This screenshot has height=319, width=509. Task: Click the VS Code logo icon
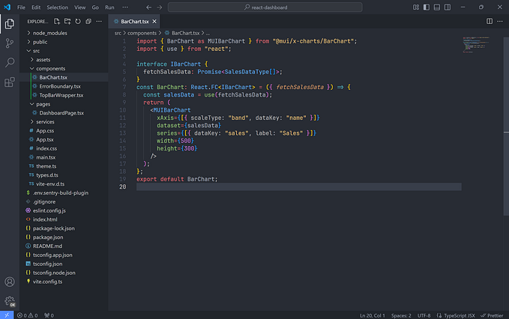[x=7, y=7]
